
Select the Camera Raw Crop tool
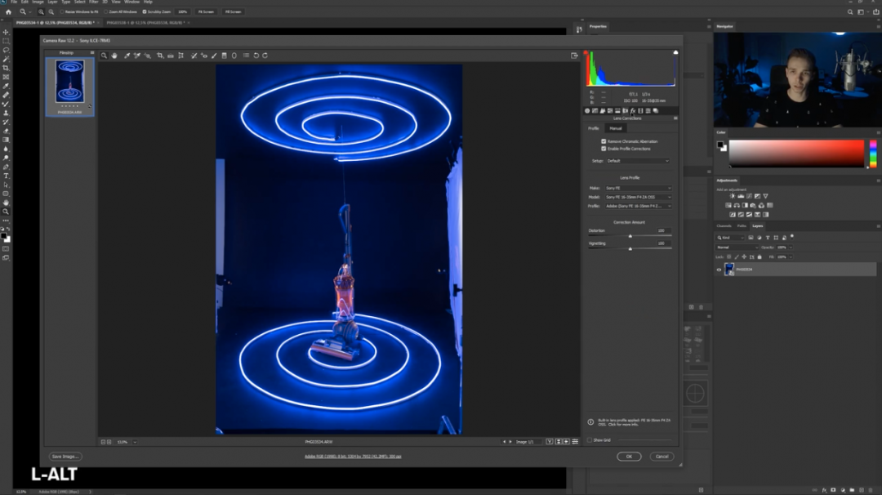160,56
